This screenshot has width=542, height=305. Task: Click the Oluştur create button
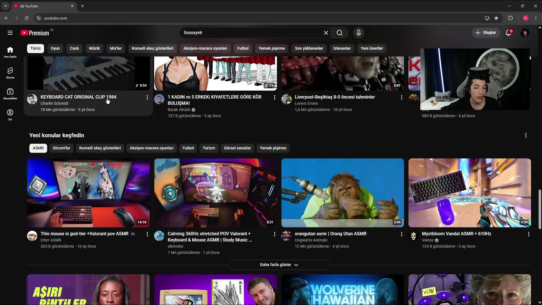point(485,33)
